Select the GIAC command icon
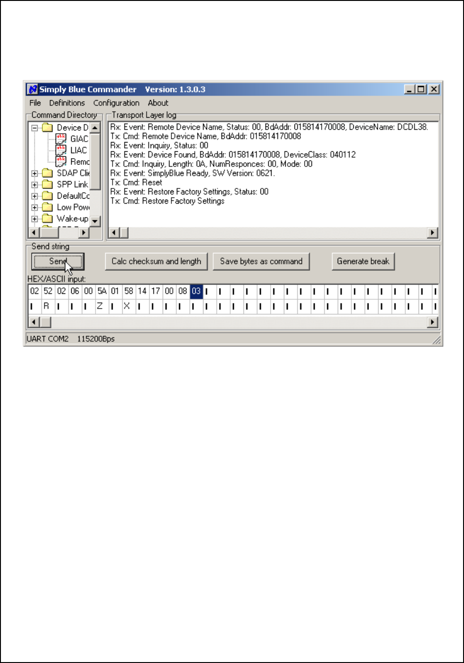Image resolution: width=464 pixels, height=663 pixels. point(61,138)
